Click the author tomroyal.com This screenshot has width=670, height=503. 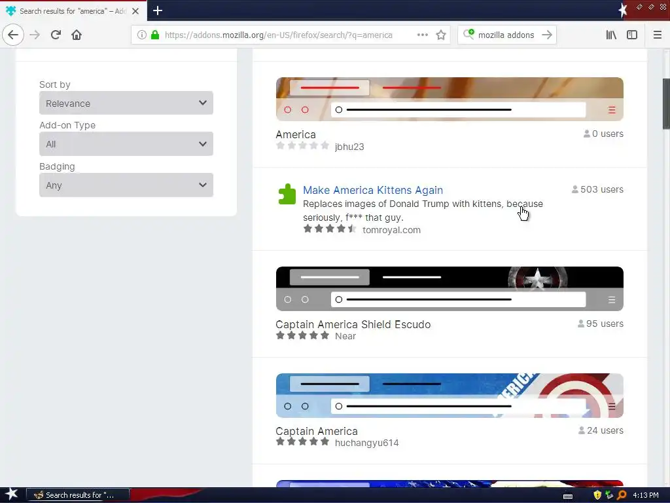point(391,230)
